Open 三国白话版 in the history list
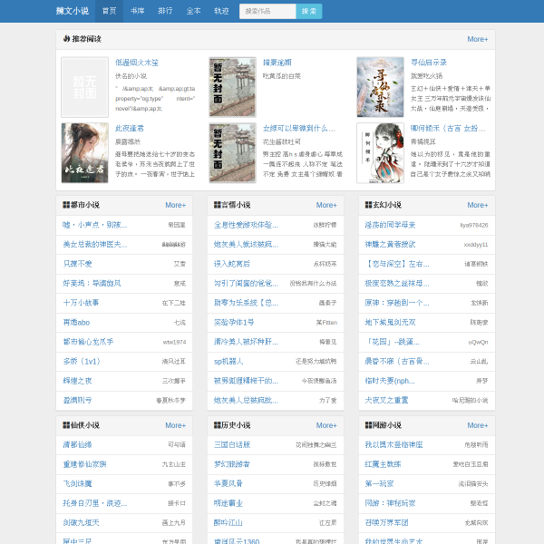 [232, 445]
